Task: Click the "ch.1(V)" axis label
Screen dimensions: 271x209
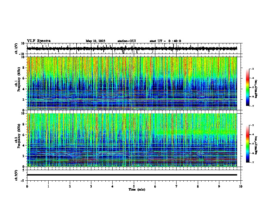Action: coord(16,48)
